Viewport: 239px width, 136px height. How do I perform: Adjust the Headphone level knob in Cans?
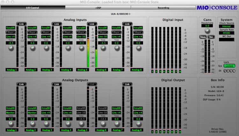point(207,31)
